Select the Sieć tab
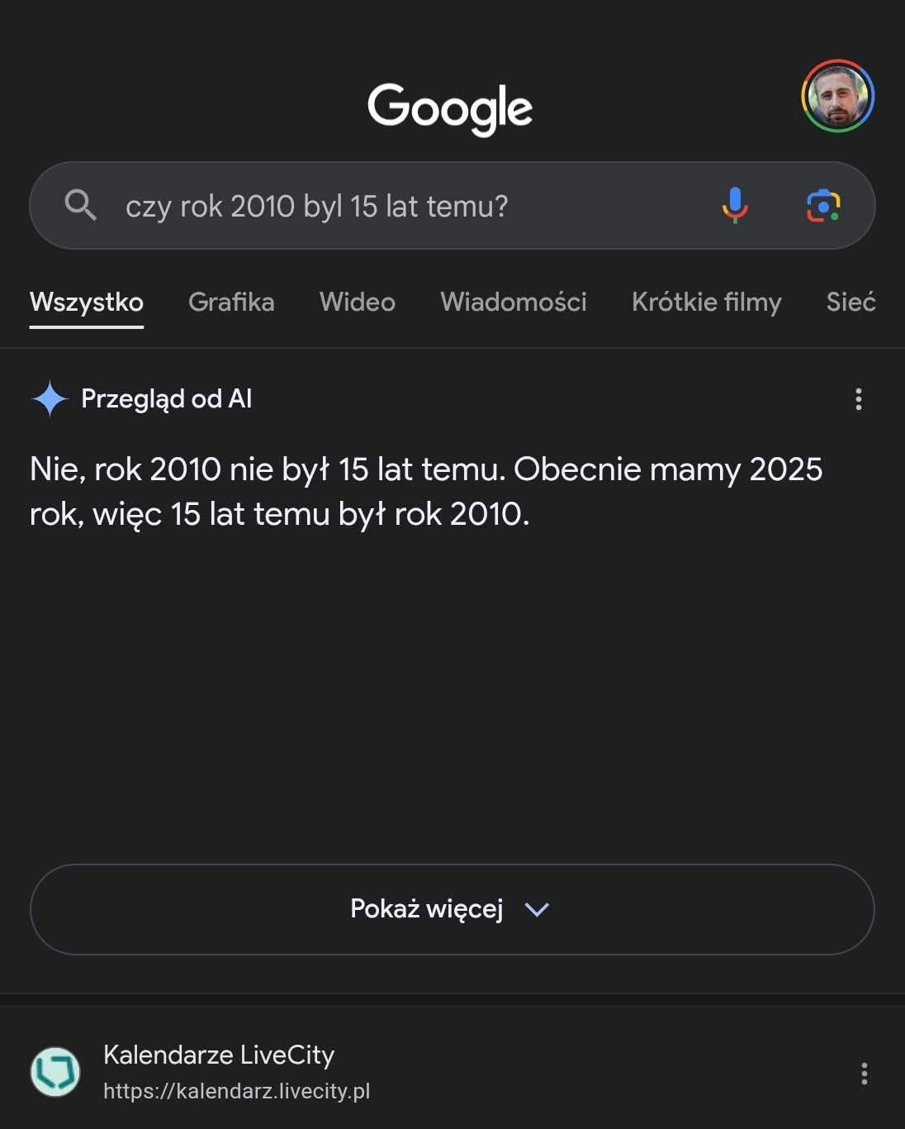Viewport: 905px width, 1129px height. (x=851, y=302)
